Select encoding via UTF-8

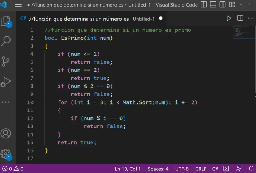182,169
